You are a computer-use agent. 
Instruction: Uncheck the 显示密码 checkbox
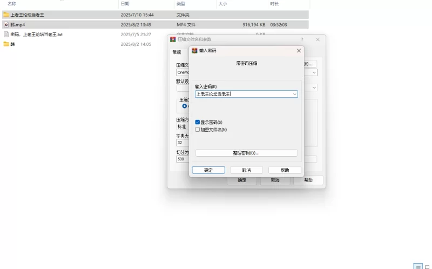tap(197, 122)
